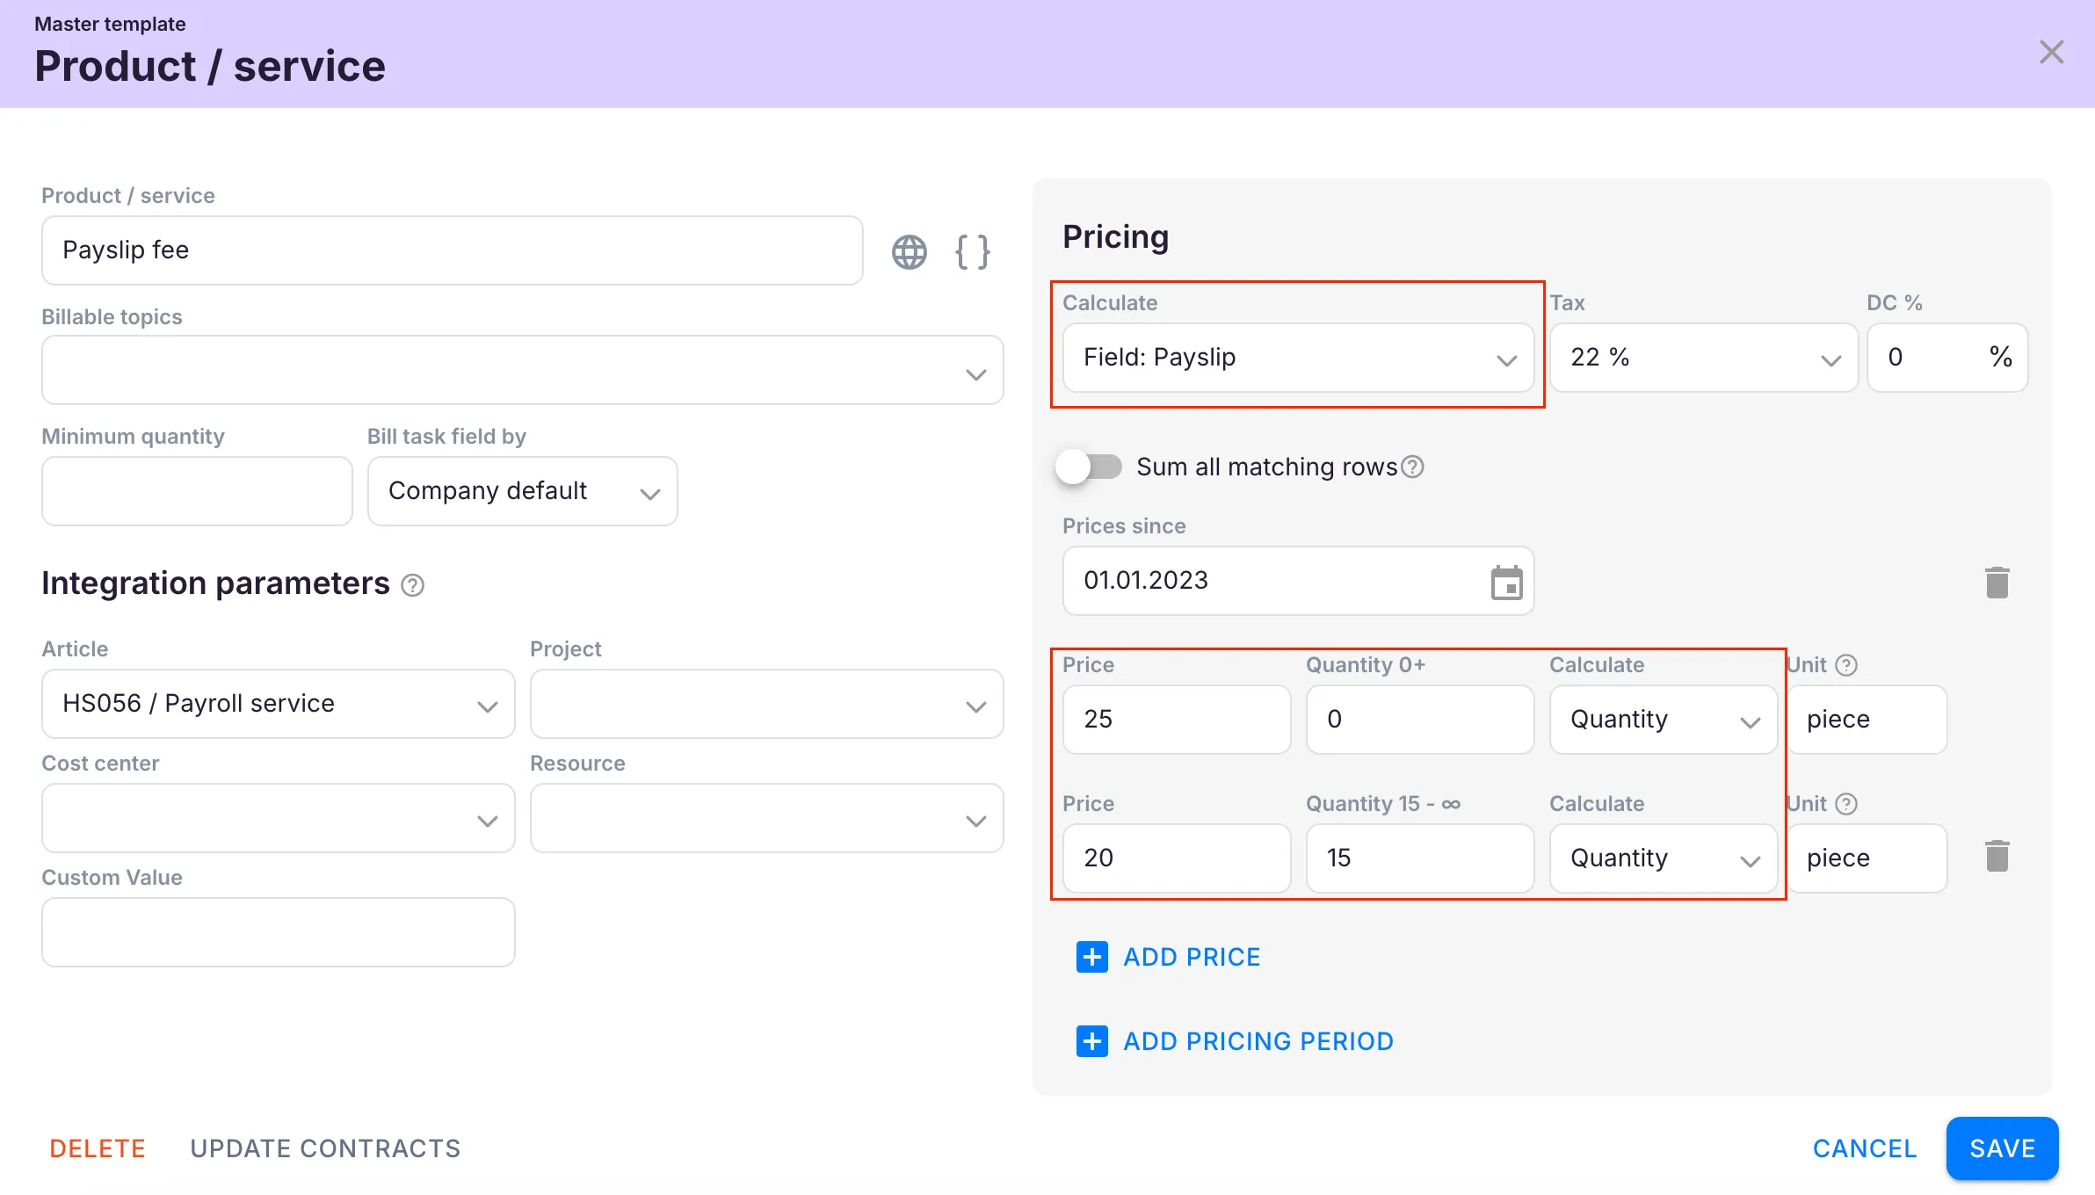The height and width of the screenshot is (1195, 2095).
Task: Expand the Tax 22 % dropdown
Action: 1703,358
